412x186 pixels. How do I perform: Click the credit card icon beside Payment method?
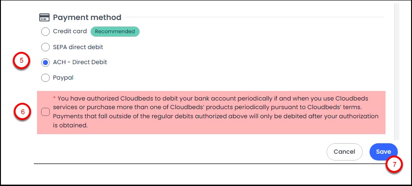click(x=44, y=18)
